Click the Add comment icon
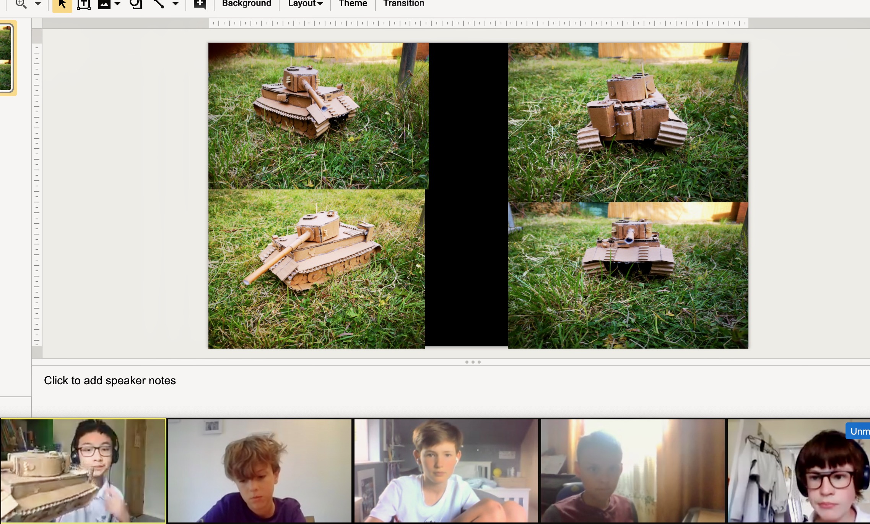Screen dimensions: 870x524 [200, 4]
